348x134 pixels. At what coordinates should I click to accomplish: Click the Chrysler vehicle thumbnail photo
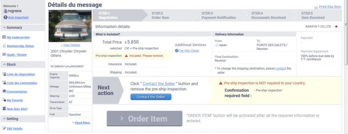click(70, 26)
